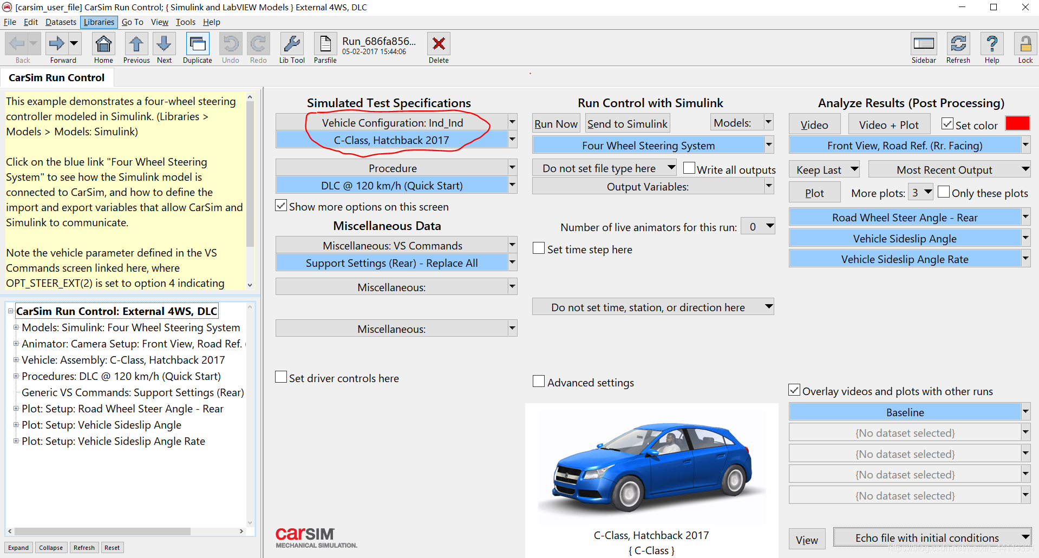
Task: Click the Redo icon
Action: pyautogui.click(x=258, y=43)
